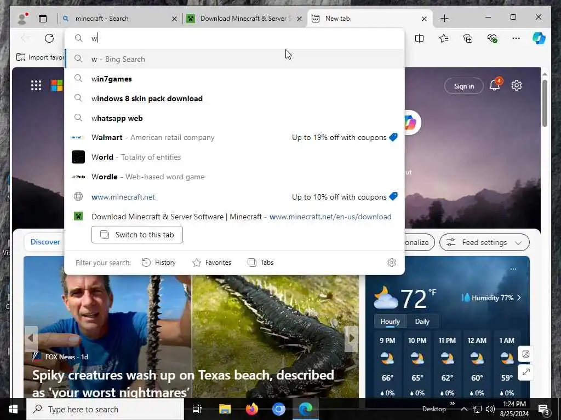Click the Refresh page icon
This screenshot has width=561, height=420.
[49, 38]
